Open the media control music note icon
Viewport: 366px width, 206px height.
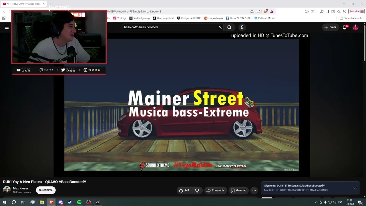(322, 11)
